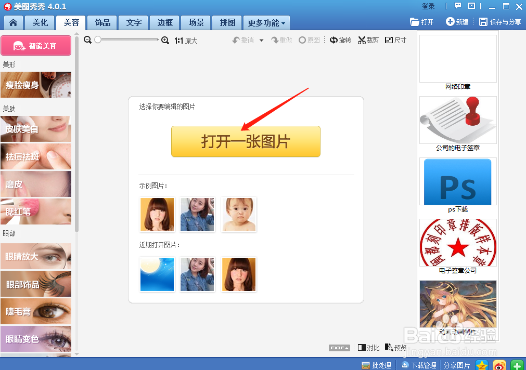Select 眼部饰品 option
The width and height of the screenshot is (526, 370).
coord(36,284)
